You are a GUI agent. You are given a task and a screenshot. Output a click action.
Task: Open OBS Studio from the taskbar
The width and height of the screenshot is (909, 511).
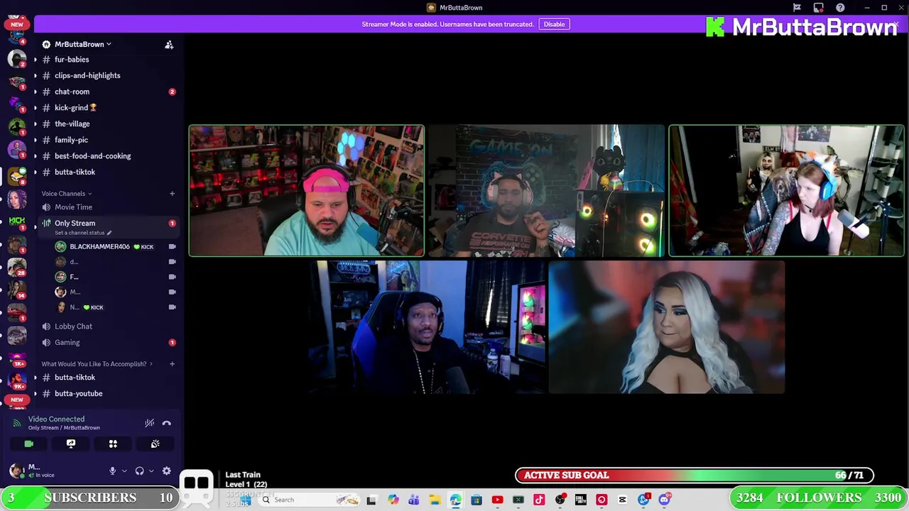coord(560,500)
